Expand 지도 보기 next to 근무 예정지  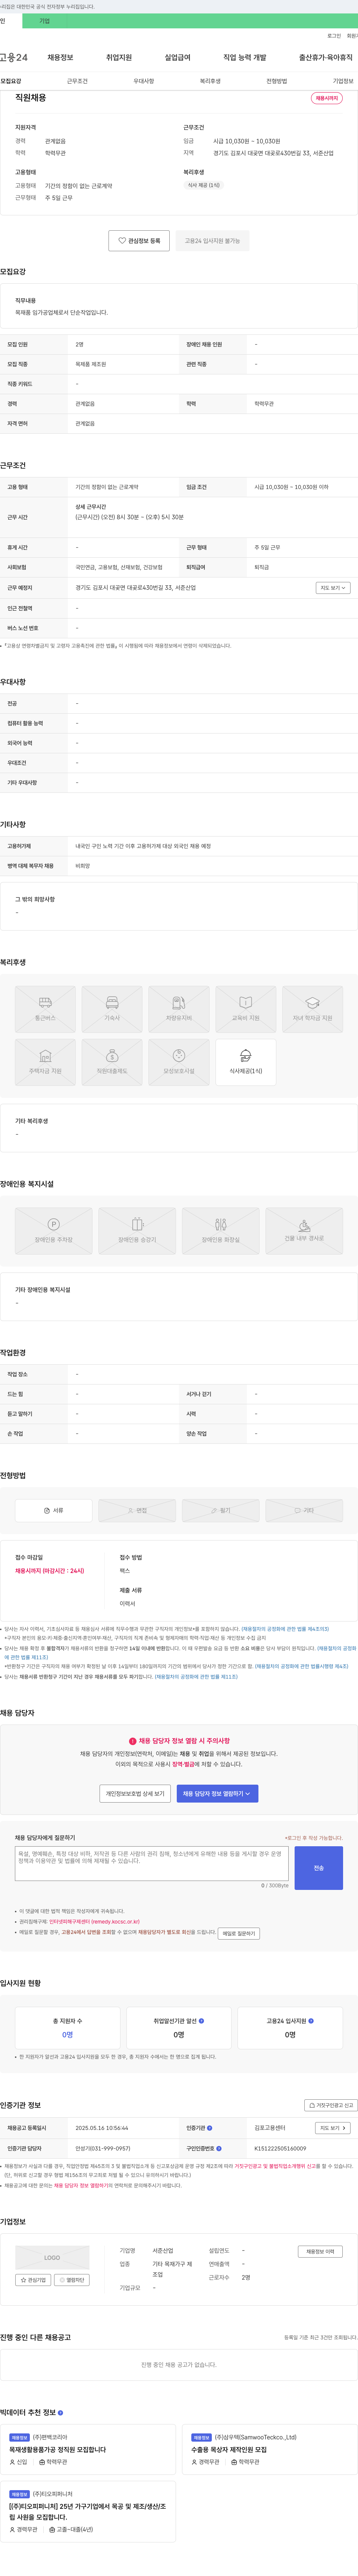point(333,588)
